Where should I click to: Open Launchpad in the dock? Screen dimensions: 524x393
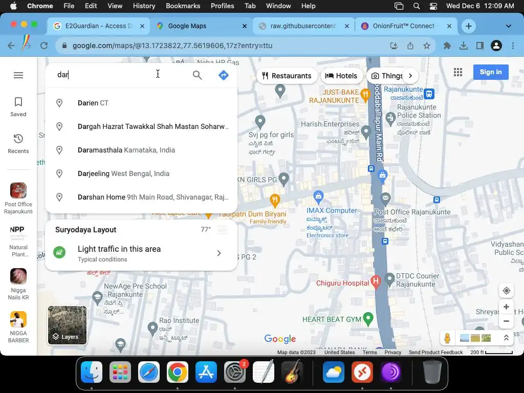tap(120, 372)
